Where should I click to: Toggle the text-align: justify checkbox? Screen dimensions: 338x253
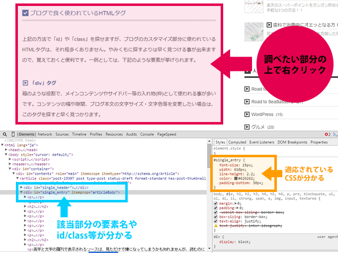pyautogui.click(x=216, y=221)
